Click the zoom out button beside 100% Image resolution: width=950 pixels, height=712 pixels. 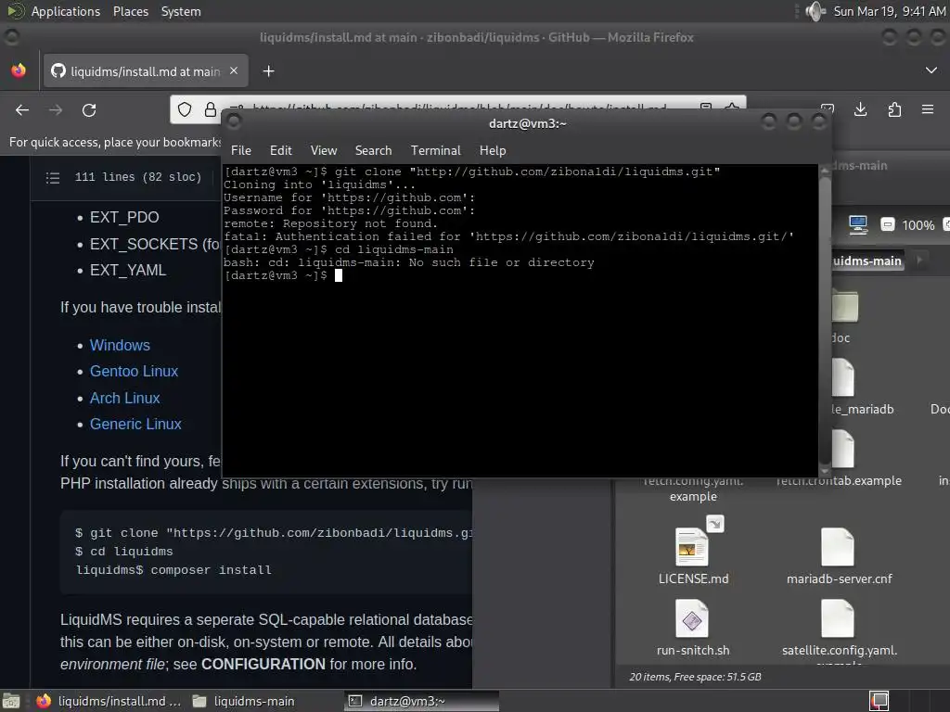pos(888,224)
